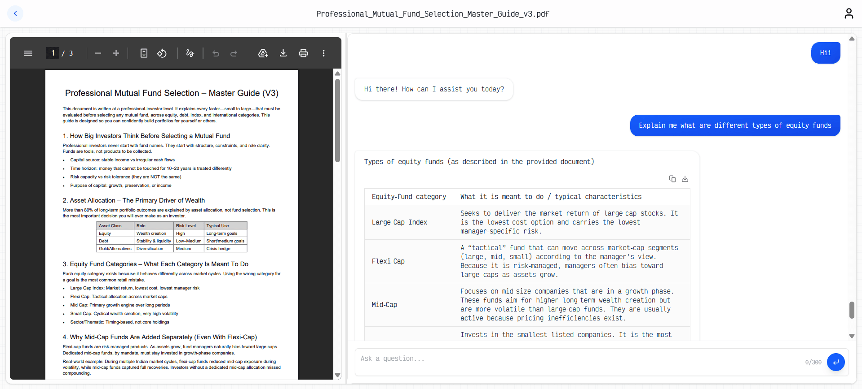Image resolution: width=862 pixels, height=389 pixels.
Task: Click the PDF scrollbar up arrow
Action: tap(337, 73)
